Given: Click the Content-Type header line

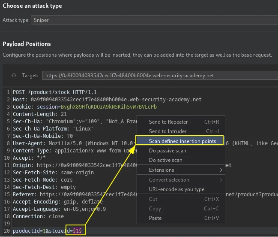Looking at the screenshot, I should click(x=75, y=150).
